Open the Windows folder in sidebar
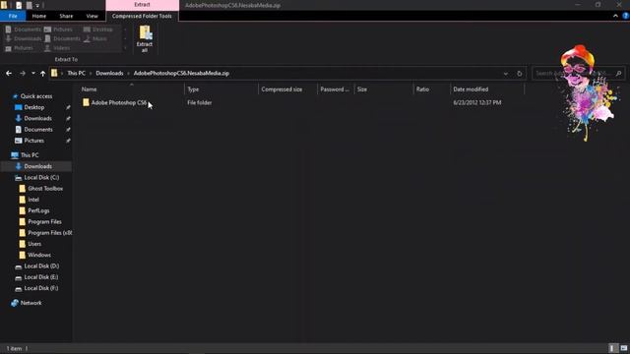630x354 pixels. pyautogui.click(x=39, y=256)
